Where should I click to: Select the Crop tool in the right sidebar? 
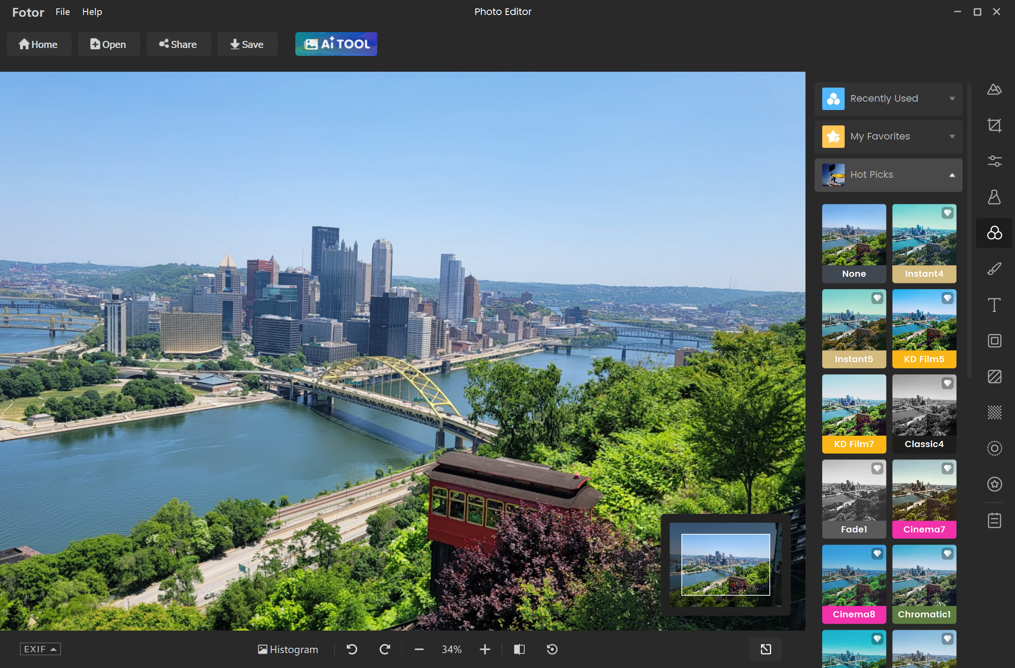coord(995,125)
